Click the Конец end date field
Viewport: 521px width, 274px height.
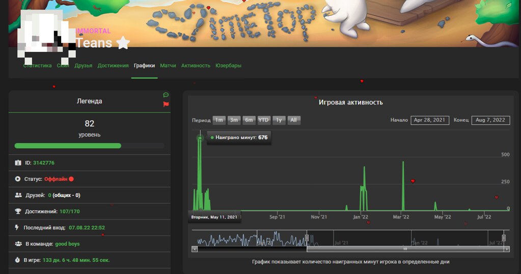[491, 120]
